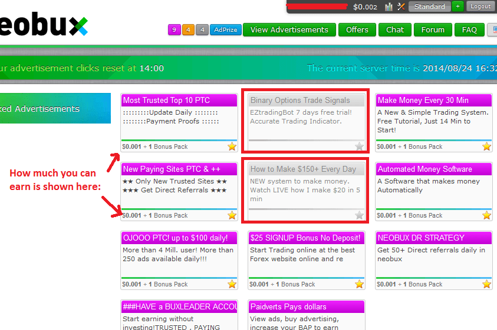
Task: Click the grey 4 ad counter badge
Action: coord(202,30)
